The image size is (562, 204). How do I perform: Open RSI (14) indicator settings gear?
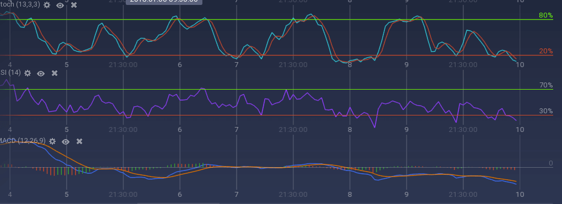(x=27, y=73)
